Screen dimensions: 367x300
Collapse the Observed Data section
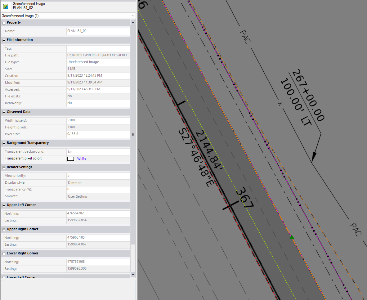point(4,112)
